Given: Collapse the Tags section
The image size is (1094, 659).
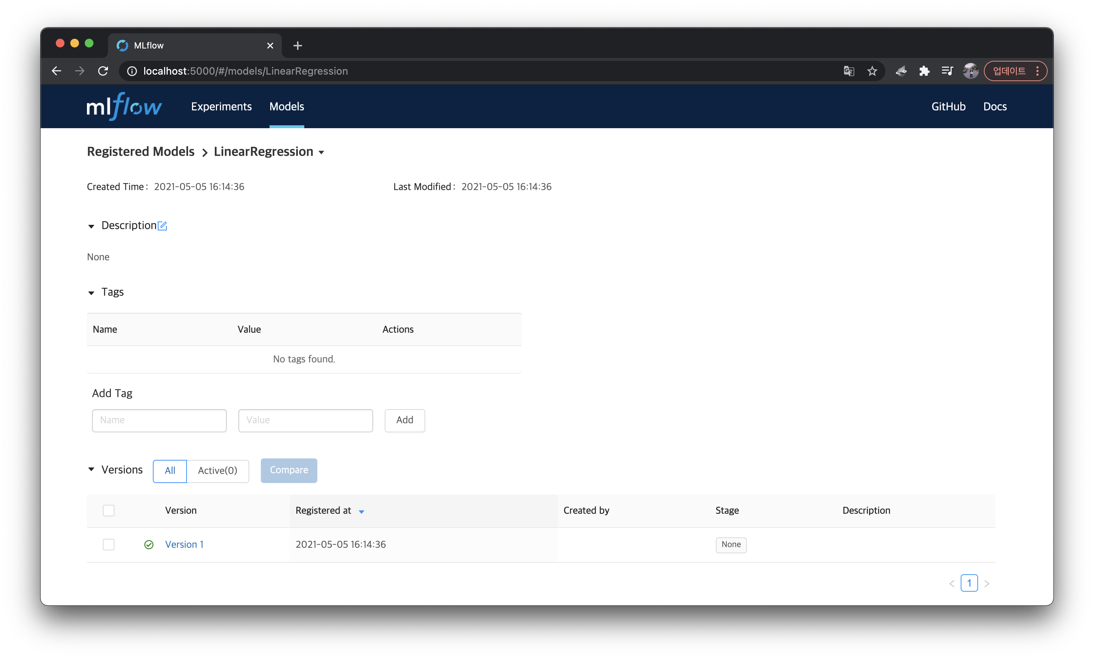Looking at the screenshot, I should pyautogui.click(x=91, y=293).
